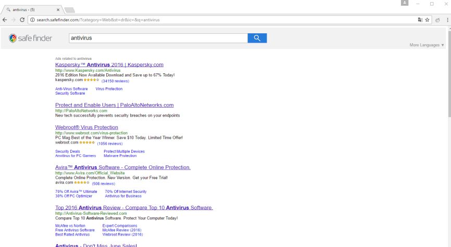Open Antivirus for PC Gamers sublink
The image size is (451, 247).
click(x=76, y=155)
